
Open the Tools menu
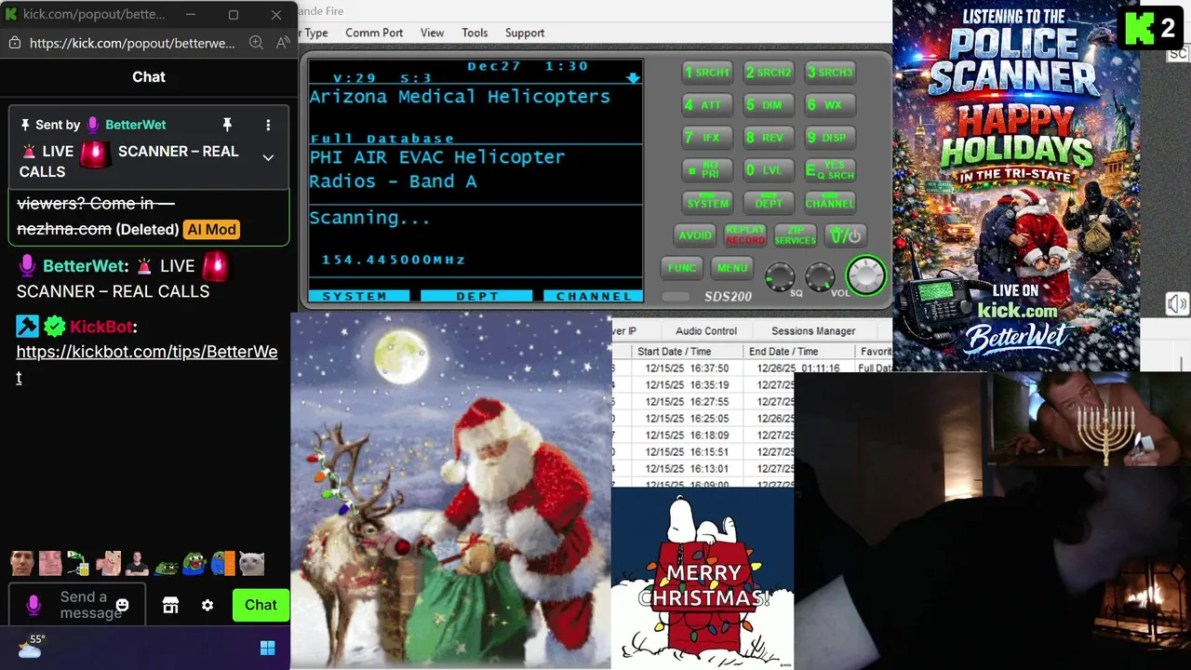(475, 33)
